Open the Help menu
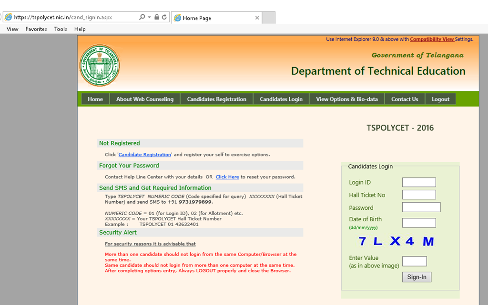The width and height of the screenshot is (488, 305). 80,29
